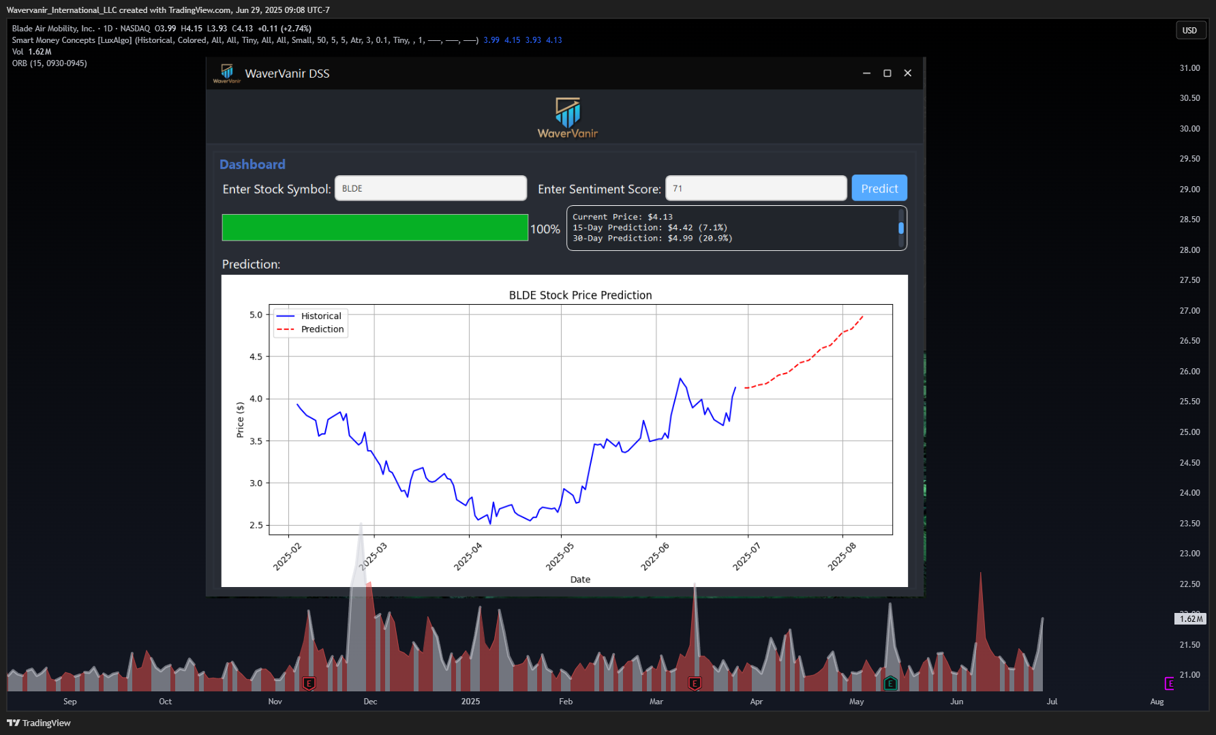Screen dimensions: 1216x735
Task: Click the red earnings marker near November
Action: click(x=309, y=682)
